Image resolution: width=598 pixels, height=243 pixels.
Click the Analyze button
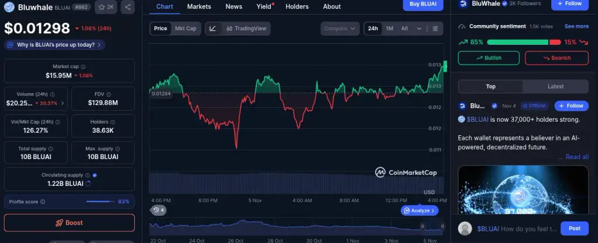[x=419, y=210]
